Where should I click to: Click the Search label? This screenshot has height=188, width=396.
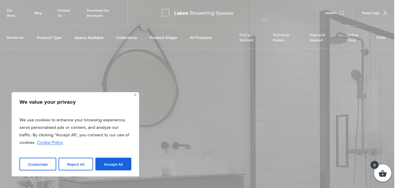coord(331,13)
